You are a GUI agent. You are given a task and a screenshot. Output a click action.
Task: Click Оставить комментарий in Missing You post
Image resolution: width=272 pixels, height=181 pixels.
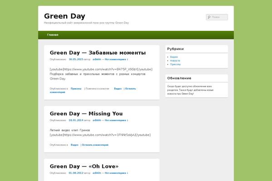(95, 145)
